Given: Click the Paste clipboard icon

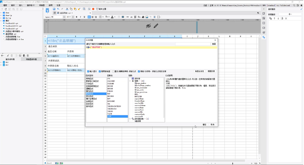Looking at the screenshot, I should click(x=75, y=9).
